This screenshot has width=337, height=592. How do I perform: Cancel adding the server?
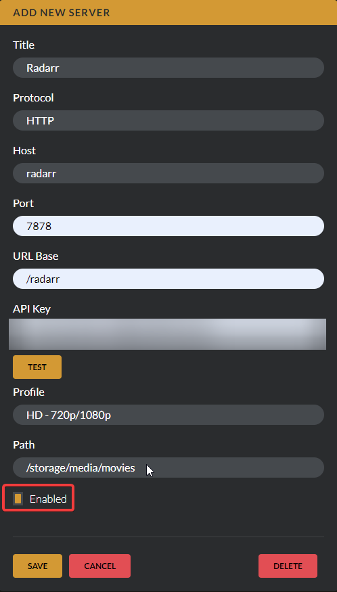click(99, 566)
